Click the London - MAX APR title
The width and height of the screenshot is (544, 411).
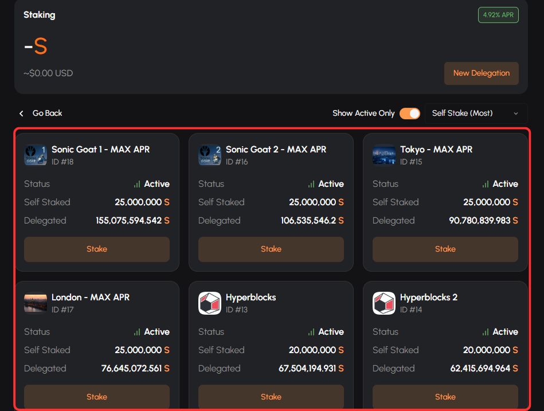coord(91,298)
